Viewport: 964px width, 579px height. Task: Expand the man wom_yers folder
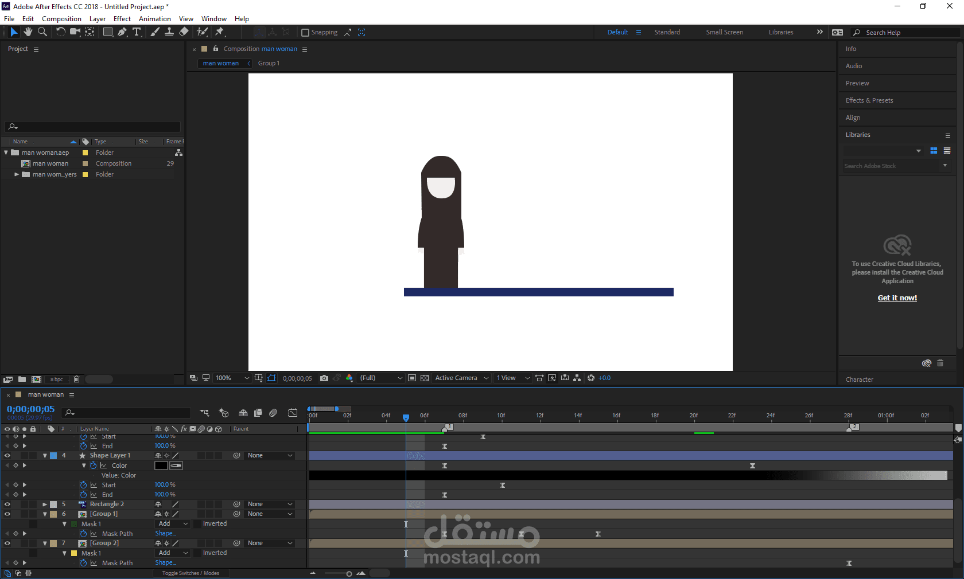(x=17, y=174)
